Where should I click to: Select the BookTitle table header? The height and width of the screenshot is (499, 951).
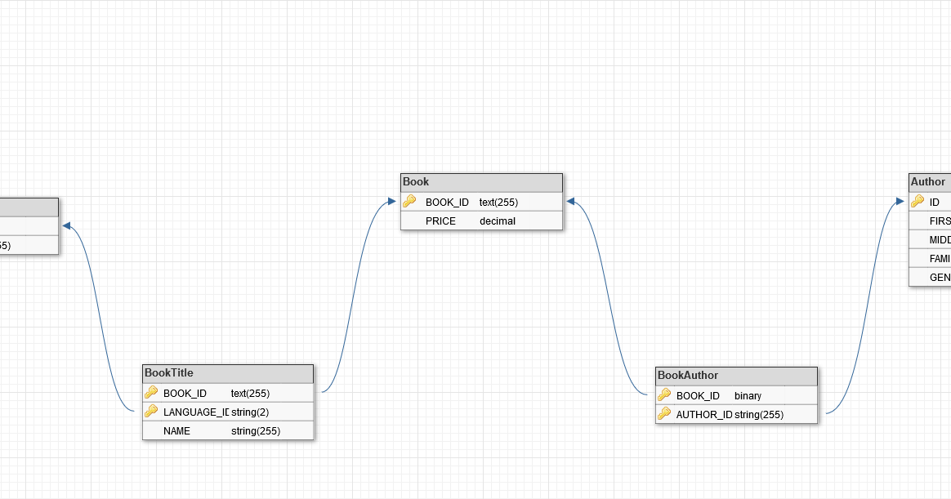pos(228,373)
